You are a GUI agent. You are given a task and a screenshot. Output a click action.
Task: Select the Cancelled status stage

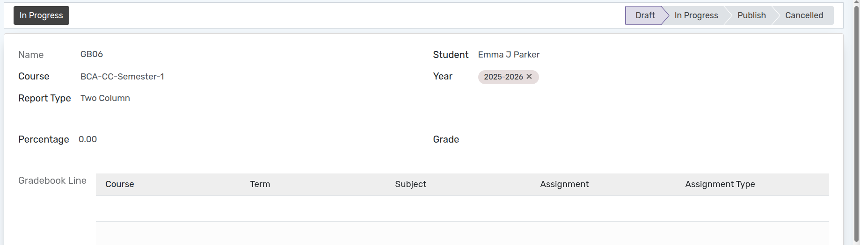click(x=804, y=15)
